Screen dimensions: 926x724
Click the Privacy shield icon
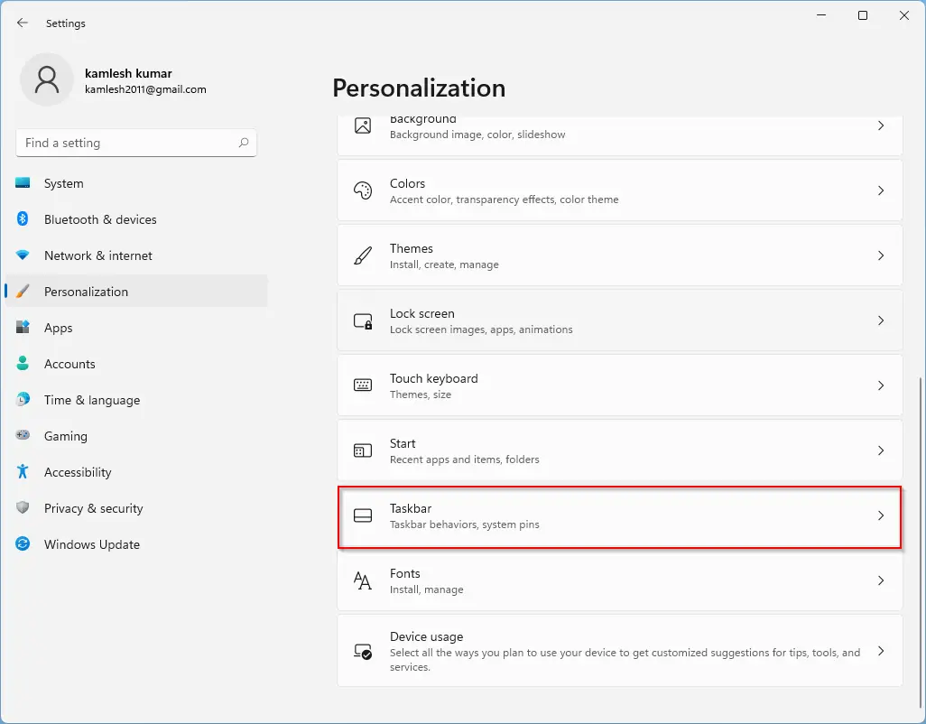23,507
